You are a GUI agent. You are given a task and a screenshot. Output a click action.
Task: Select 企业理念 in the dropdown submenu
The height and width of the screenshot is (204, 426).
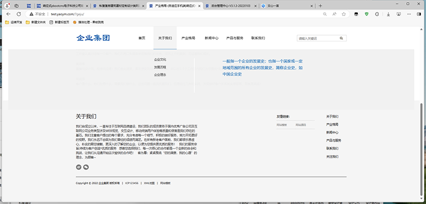click(x=160, y=75)
